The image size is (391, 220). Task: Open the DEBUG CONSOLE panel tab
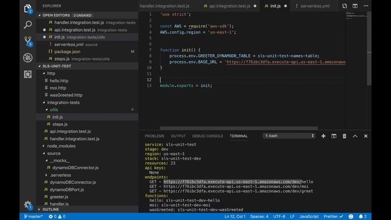(208, 136)
